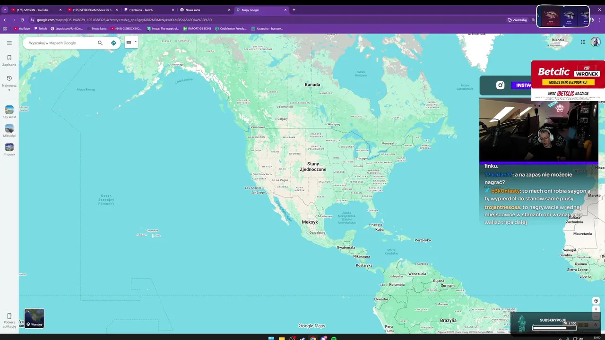
Task: Click the Wenezuela map label
Action: pos(417,274)
